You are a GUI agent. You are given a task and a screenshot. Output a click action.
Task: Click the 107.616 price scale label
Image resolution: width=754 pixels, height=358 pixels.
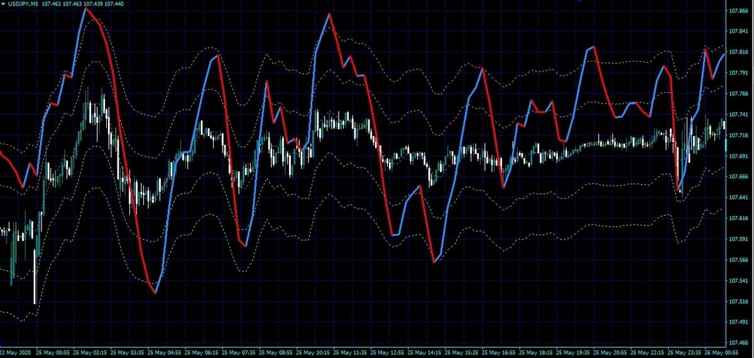click(x=738, y=218)
